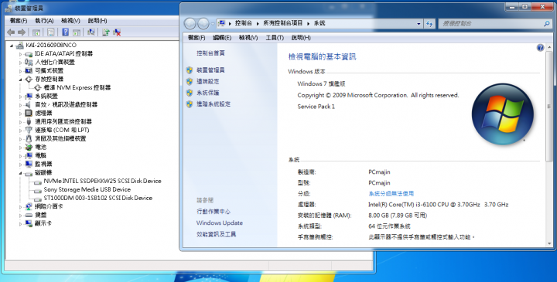This screenshot has height=282, width=557.
Task: Open Windows Update link
Action: point(220,223)
